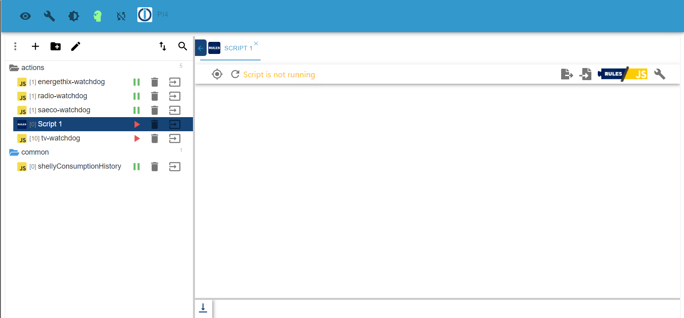The height and width of the screenshot is (318, 684).
Task: Open saeco-watchdog with arrow icon
Action: click(x=175, y=110)
